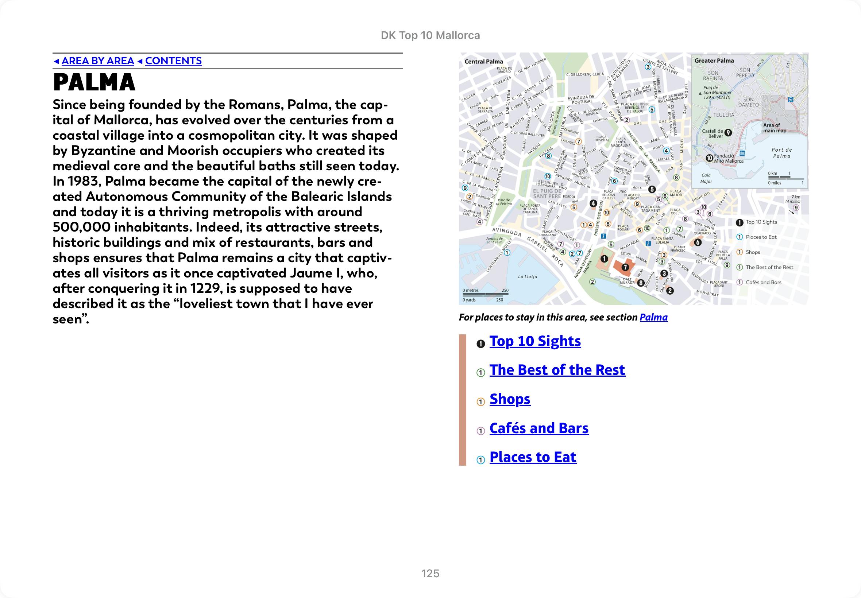
Task: Click the black sight marker 7 on the map
Action: (625, 267)
